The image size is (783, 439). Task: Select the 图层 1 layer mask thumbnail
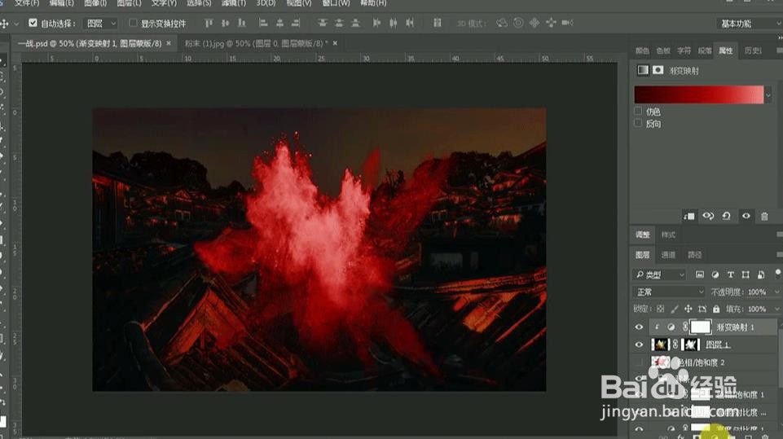click(691, 345)
